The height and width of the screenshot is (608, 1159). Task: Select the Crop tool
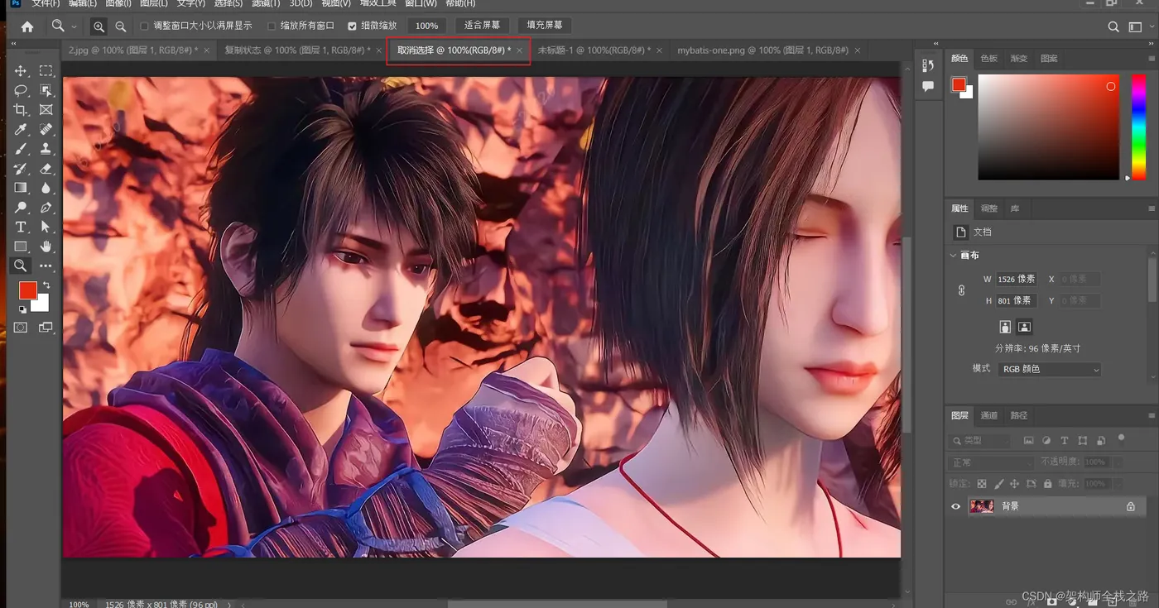[x=21, y=110]
